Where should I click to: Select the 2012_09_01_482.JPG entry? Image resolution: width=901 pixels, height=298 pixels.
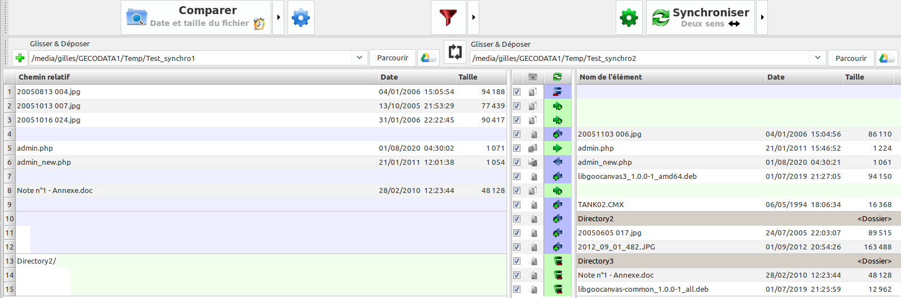tap(616, 247)
